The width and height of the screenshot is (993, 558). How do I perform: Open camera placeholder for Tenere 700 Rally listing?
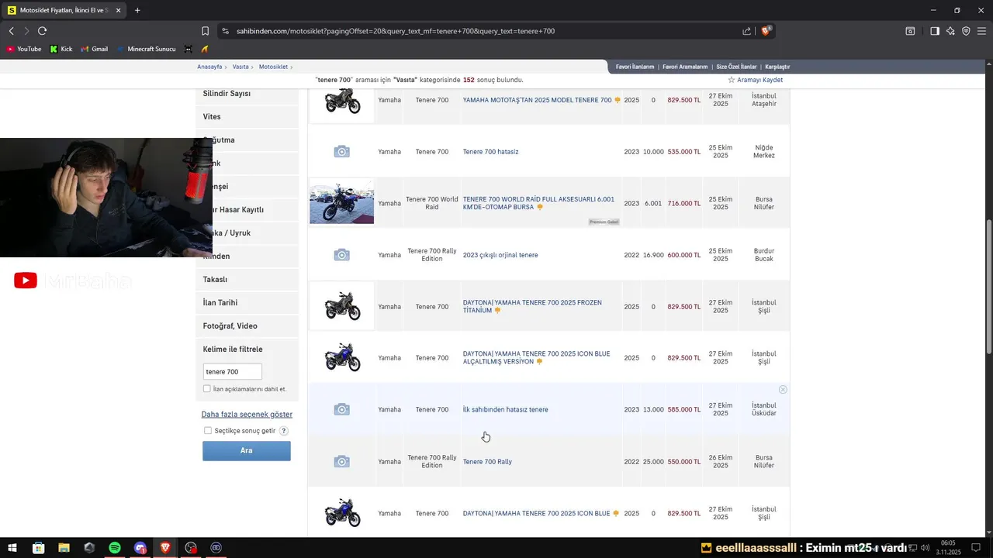[341, 461]
